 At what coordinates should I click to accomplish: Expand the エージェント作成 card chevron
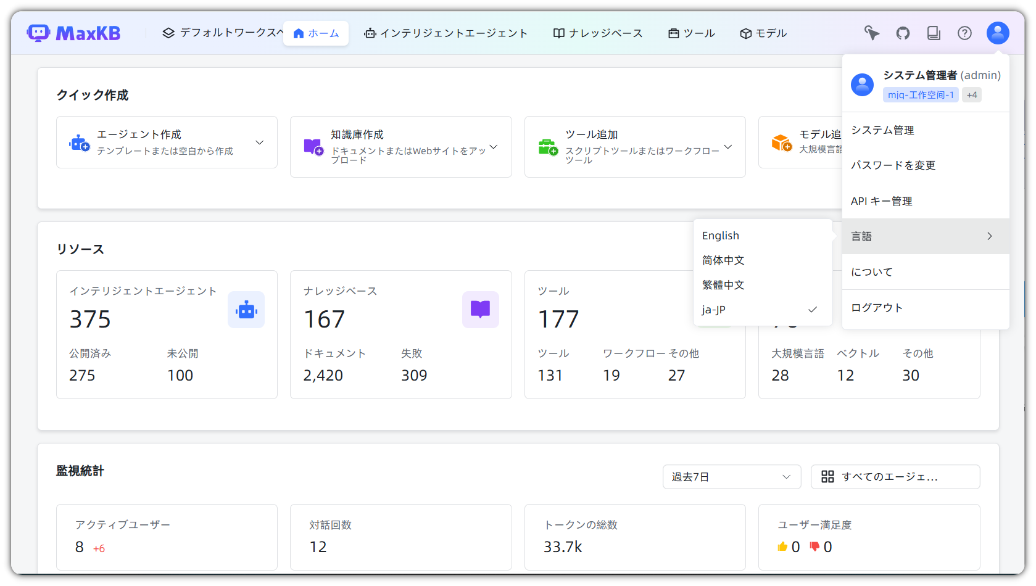pos(260,142)
